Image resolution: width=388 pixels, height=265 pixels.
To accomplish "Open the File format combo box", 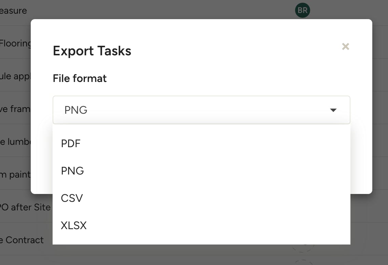I will pyautogui.click(x=202, y=110).
